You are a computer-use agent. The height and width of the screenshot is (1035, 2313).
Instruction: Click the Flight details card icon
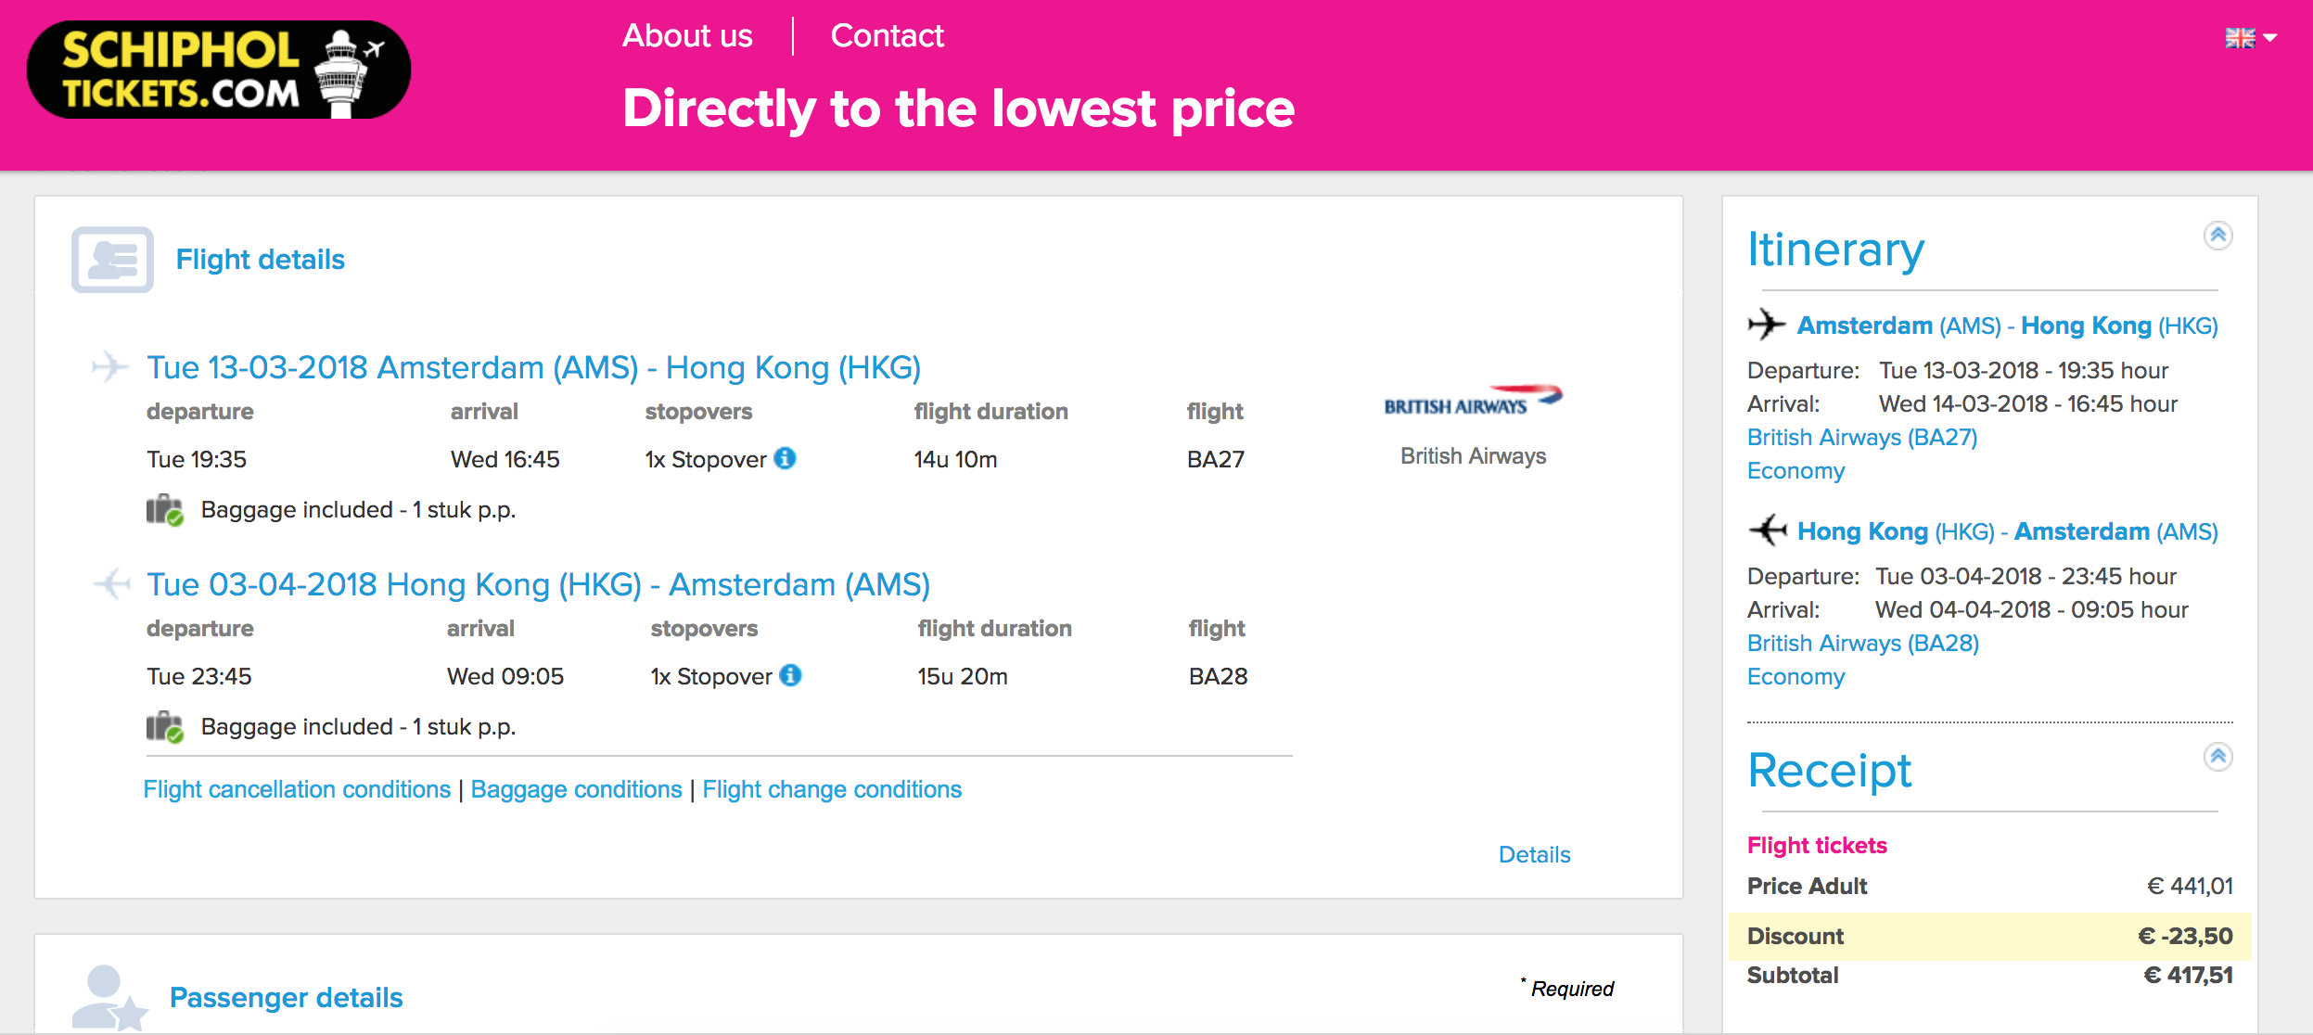(112, 260)
